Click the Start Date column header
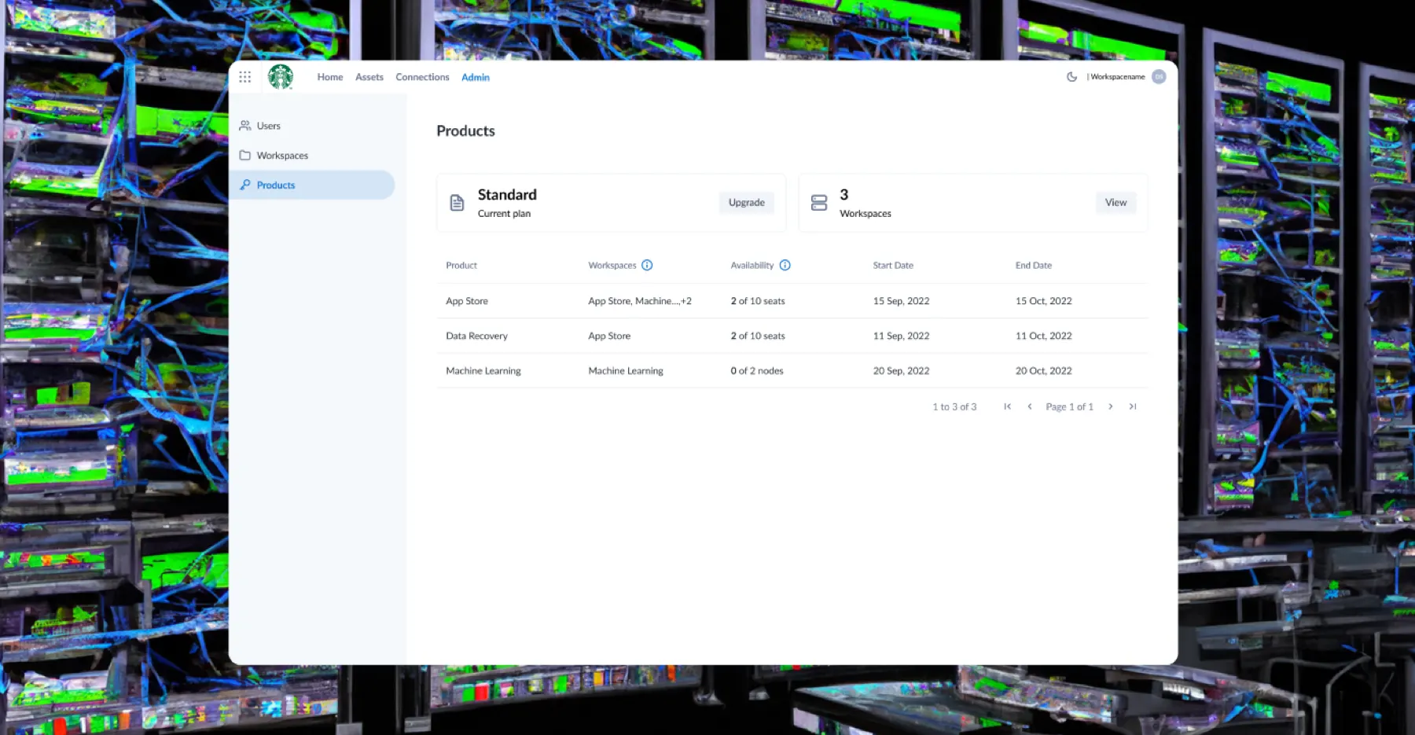Screen dimensions: 1415x735 point(893,266)
